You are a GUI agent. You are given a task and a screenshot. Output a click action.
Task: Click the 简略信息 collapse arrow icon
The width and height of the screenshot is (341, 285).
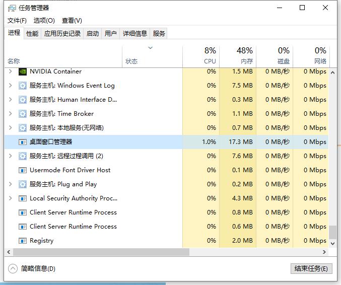(x=13, y=269)
